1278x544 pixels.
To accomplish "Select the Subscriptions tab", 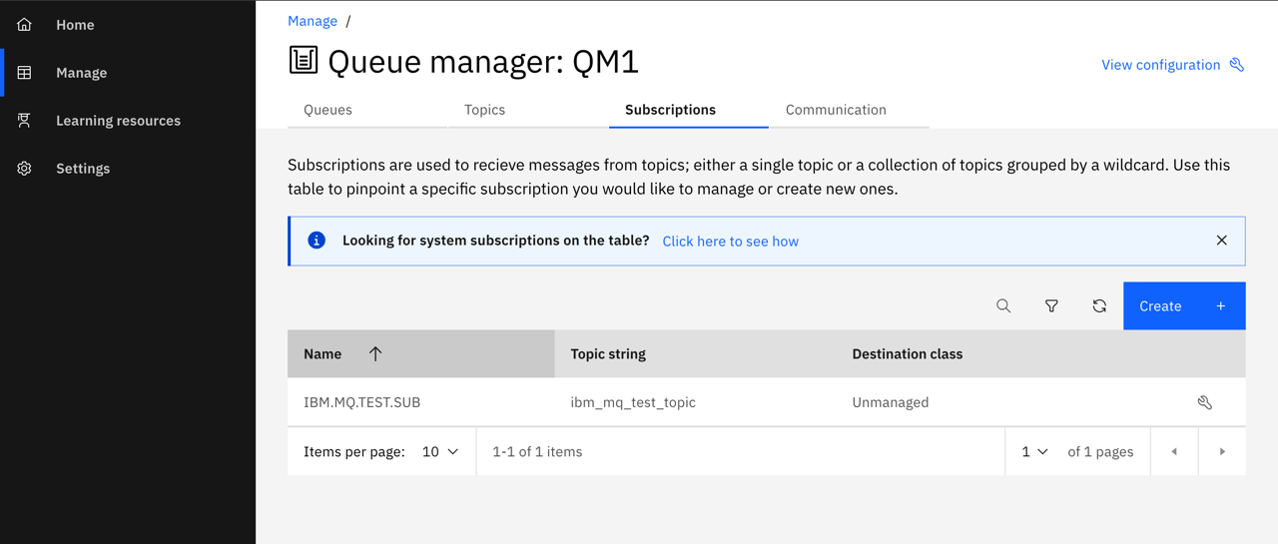I will tap(689, 110).
